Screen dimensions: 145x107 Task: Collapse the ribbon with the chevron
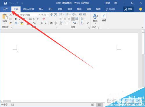142,28
